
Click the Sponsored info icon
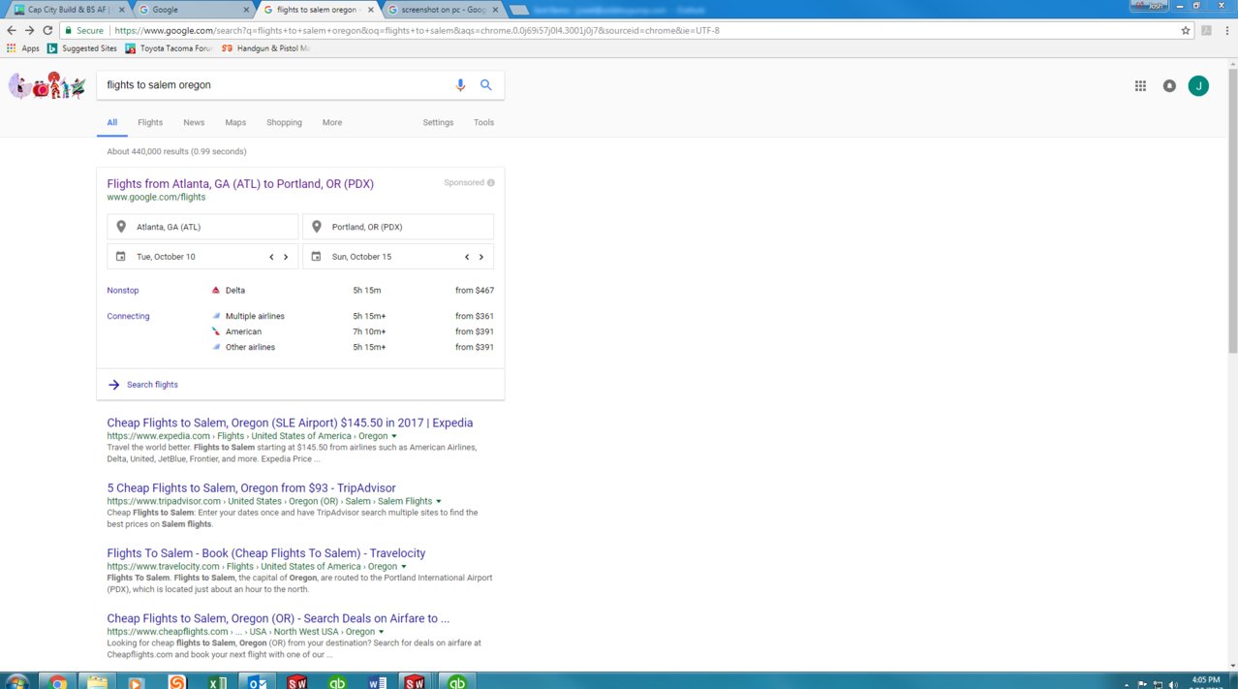point(491,183)
